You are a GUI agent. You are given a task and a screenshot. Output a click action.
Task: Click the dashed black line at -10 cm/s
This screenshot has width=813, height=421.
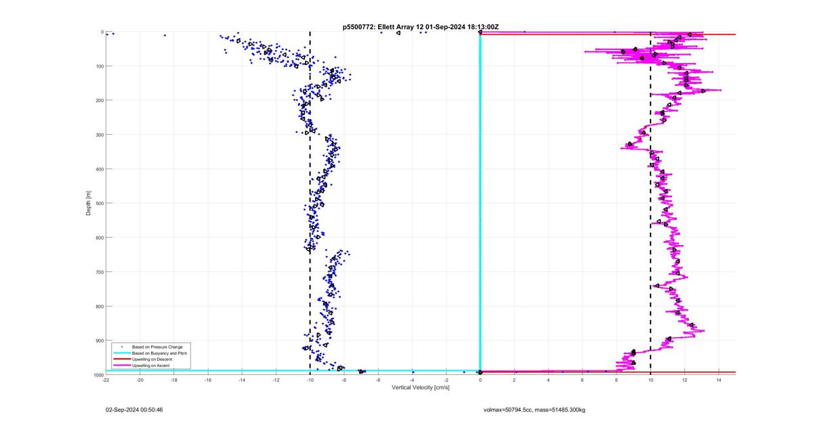coord(310,203)
